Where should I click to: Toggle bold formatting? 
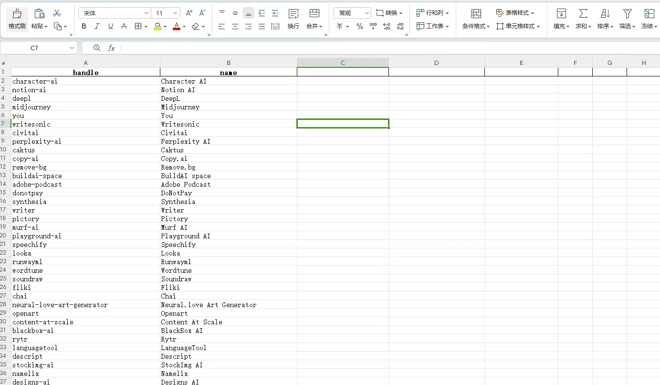click(84, 26)
